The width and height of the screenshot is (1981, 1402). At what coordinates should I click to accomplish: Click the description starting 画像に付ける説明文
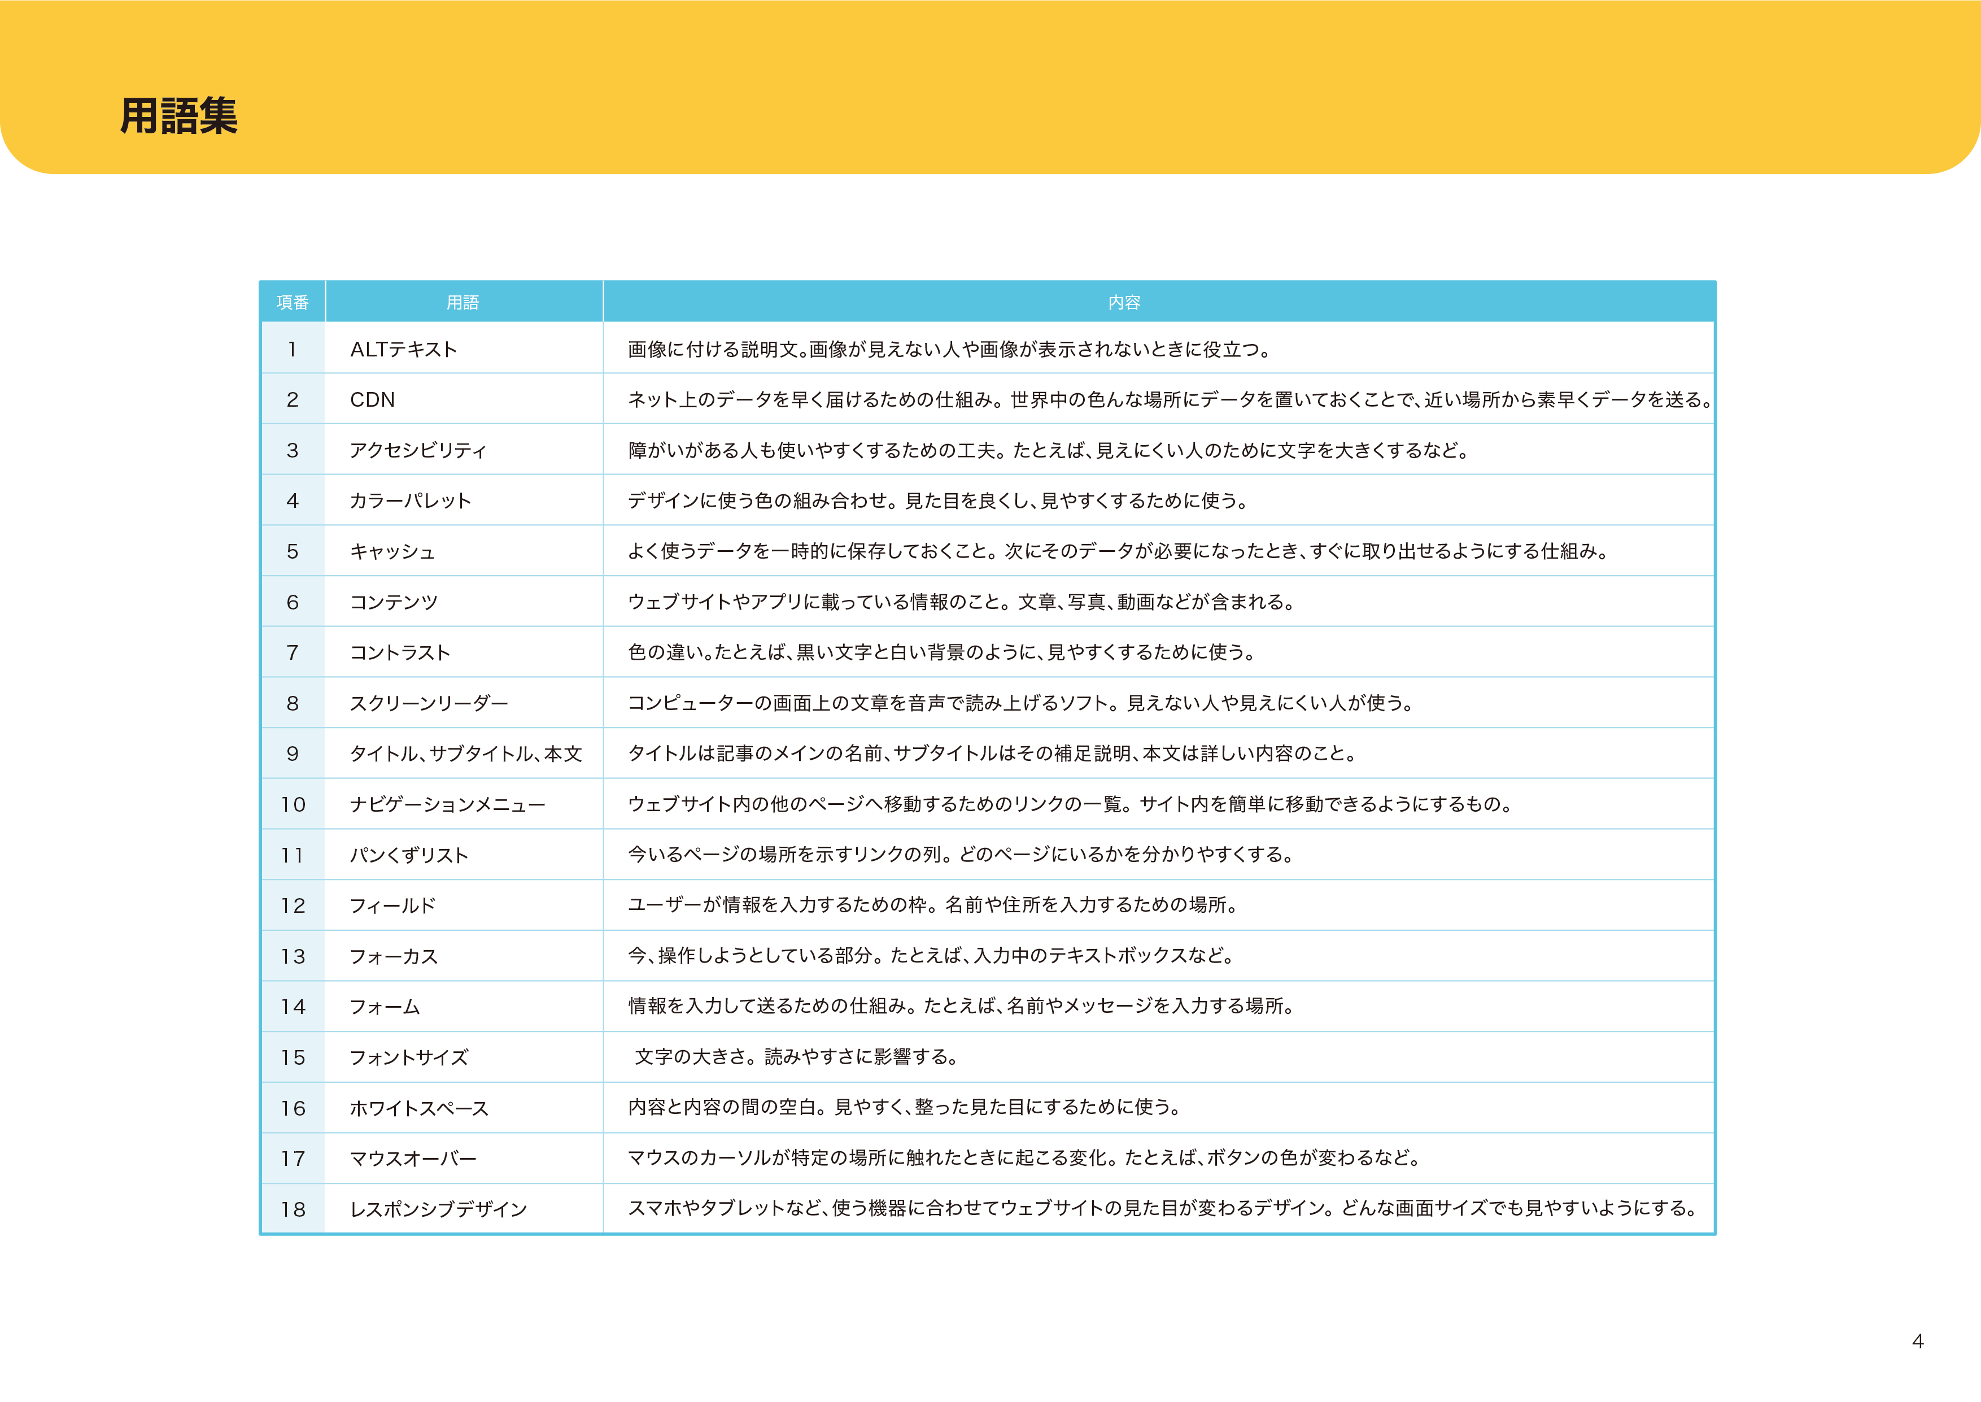pos(949,349)
